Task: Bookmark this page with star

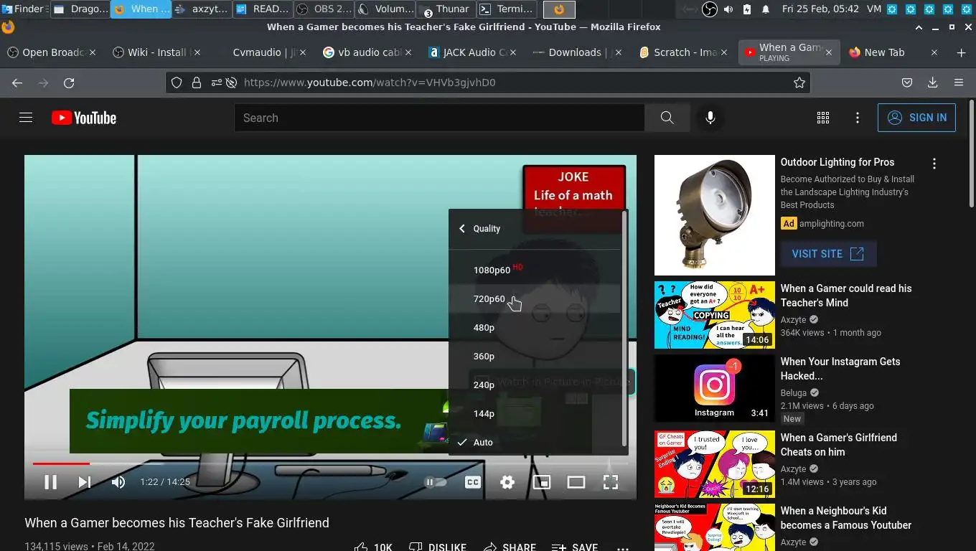Action: coord(799,83)
